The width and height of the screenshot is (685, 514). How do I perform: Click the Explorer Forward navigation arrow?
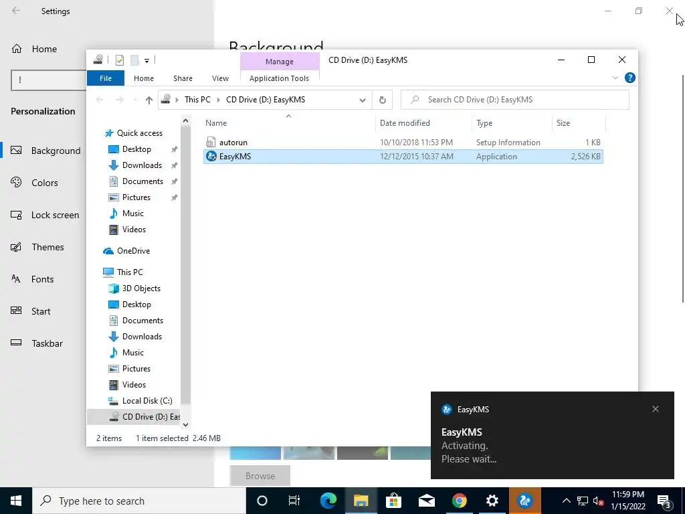click(119, 100)
